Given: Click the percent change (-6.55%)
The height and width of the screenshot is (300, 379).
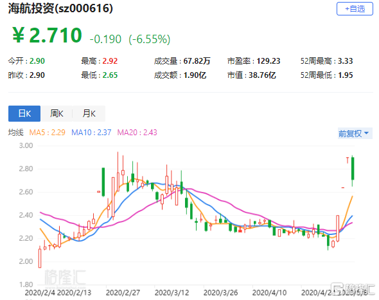Looking at the screenshot, I should click(150, 39).
